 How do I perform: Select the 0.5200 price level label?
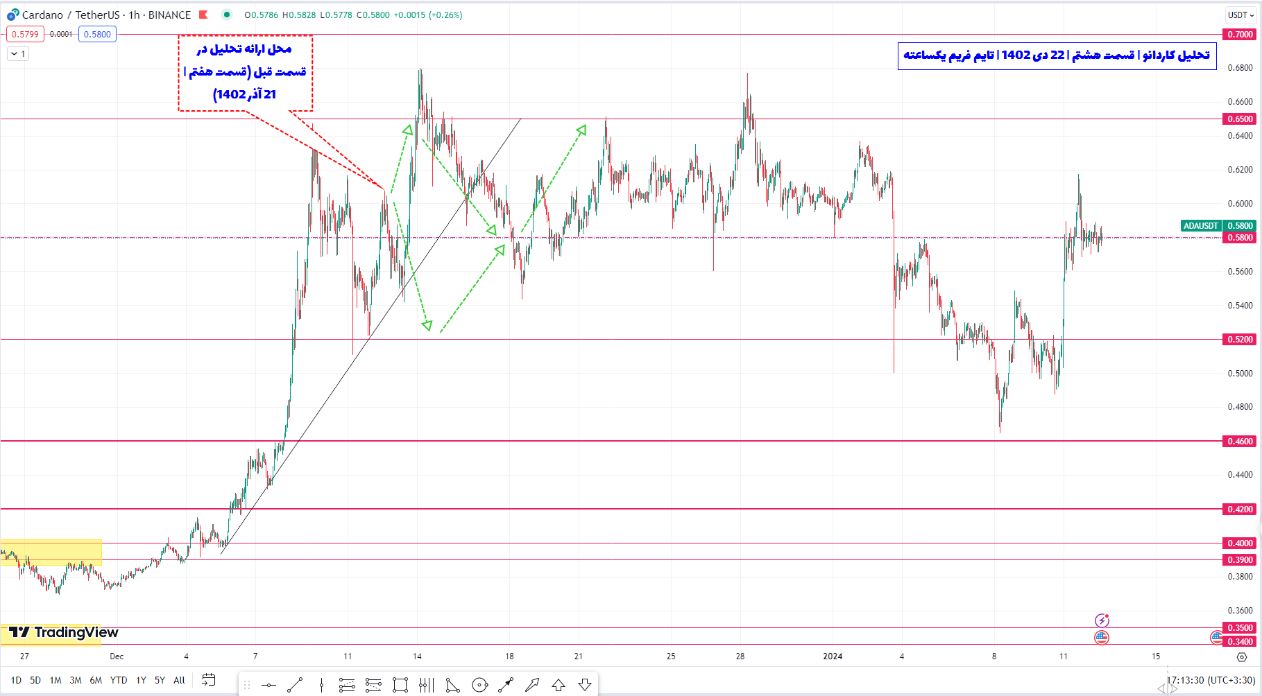coord(1240,339)
